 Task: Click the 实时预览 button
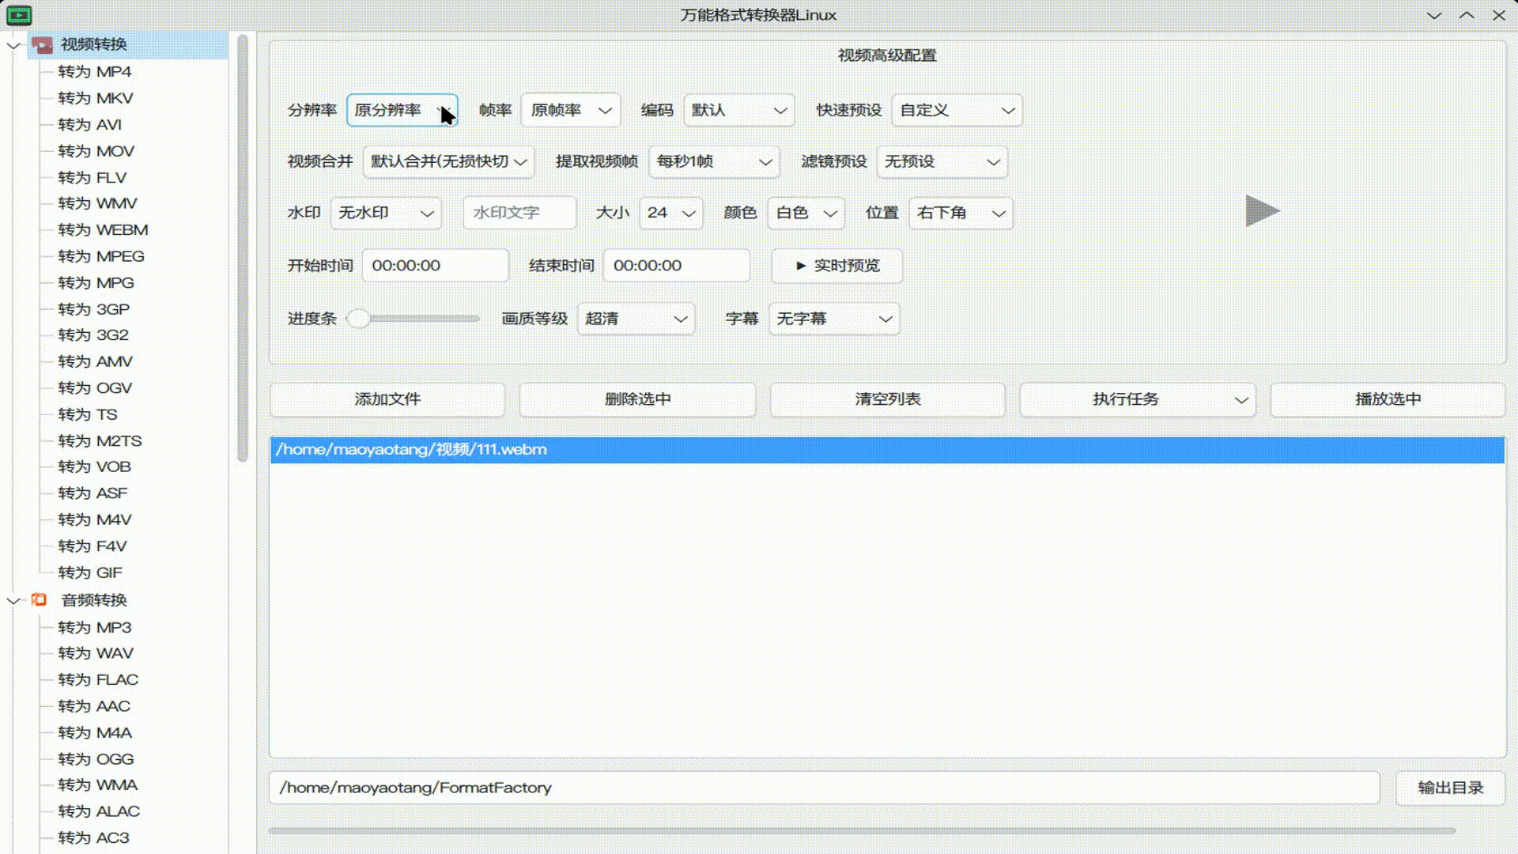tap(836, 266)
